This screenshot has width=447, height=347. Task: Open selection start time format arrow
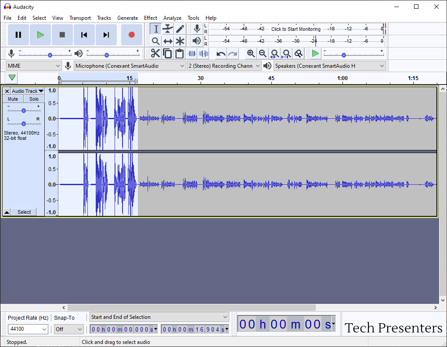click(x=155, y=329)
